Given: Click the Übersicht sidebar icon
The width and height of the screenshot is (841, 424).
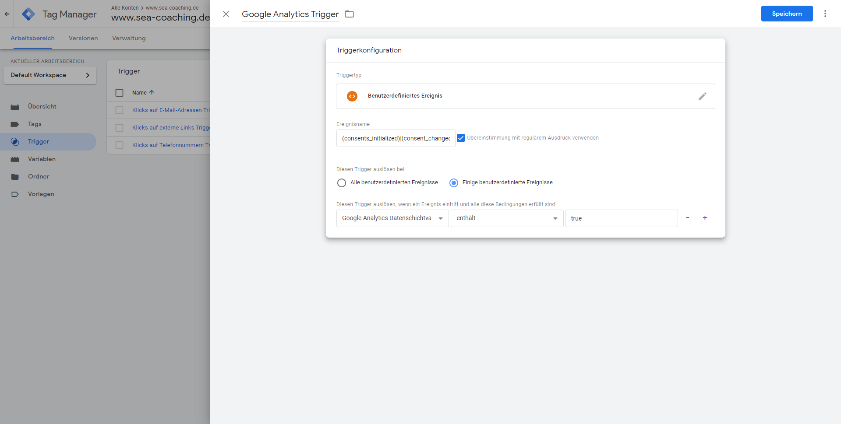Looking at the screenshot, I should coord(15,107).
